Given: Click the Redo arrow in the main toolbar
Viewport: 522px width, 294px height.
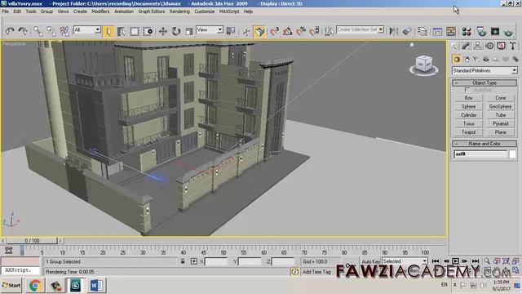Looking at the screenshot, I should point(23,31).
